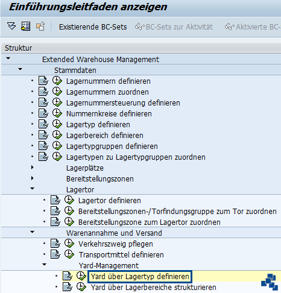Image resolution: width=281 pixels, height=293 pixels.
Task: Execute activity icon for Lagernummersteuerung definieren
Action: click(x=57, y=102)
